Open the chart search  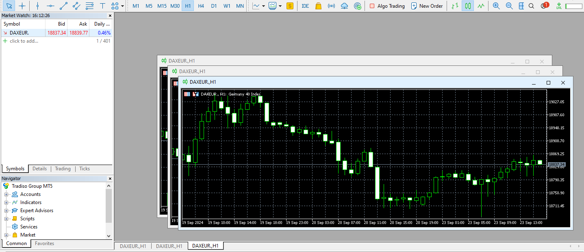tap(531, 6)
